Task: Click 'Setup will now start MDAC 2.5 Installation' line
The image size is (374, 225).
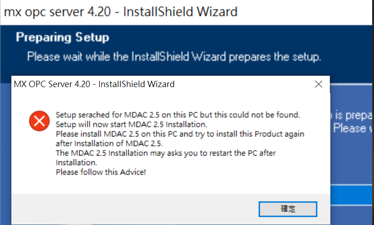Action: [x=131, y=124]
